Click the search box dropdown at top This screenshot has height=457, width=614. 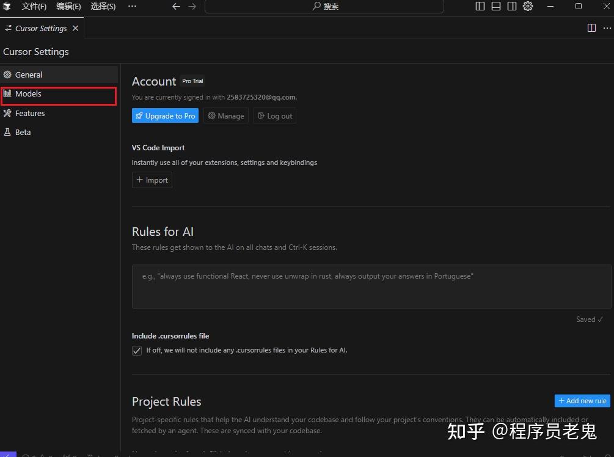pyautogui.click(x=324, y=7)
